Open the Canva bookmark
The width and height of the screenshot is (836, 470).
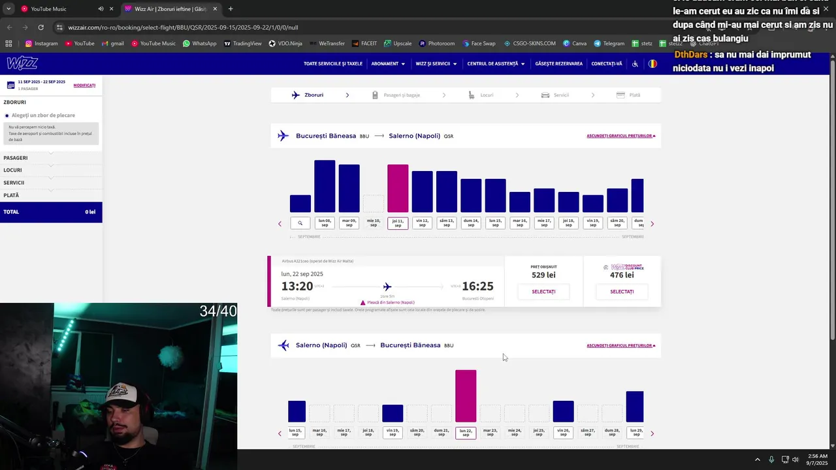click(575, 44)
